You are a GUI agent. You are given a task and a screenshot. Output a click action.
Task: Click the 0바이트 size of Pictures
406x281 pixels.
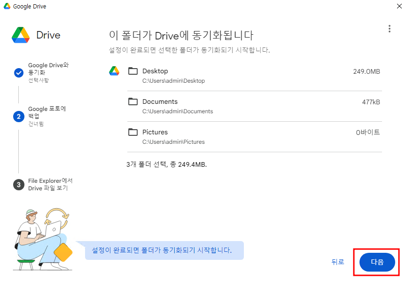pos(367,133)
